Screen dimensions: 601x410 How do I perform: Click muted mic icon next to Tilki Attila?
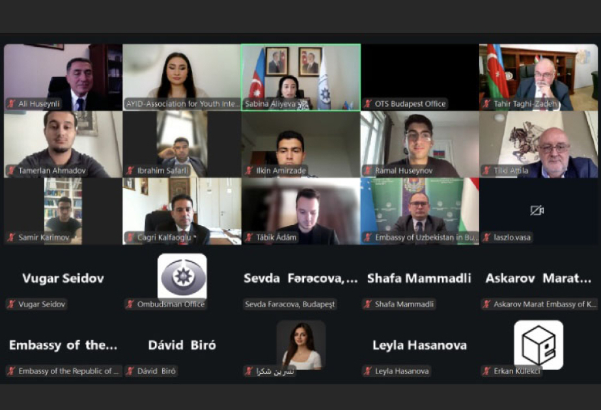coord(487,170)
